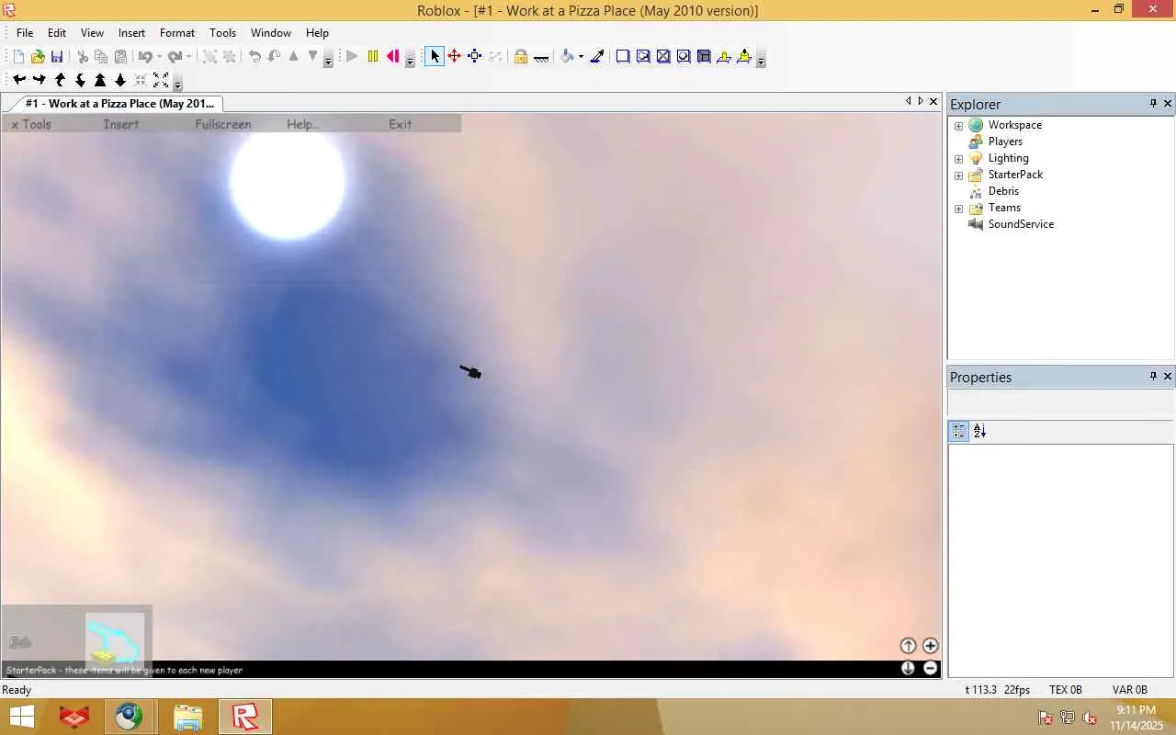Image resolution: width=1176 pixels, height=735 pixels.
Task: Click the in-viewport Insert button
Action: [121, 124]
